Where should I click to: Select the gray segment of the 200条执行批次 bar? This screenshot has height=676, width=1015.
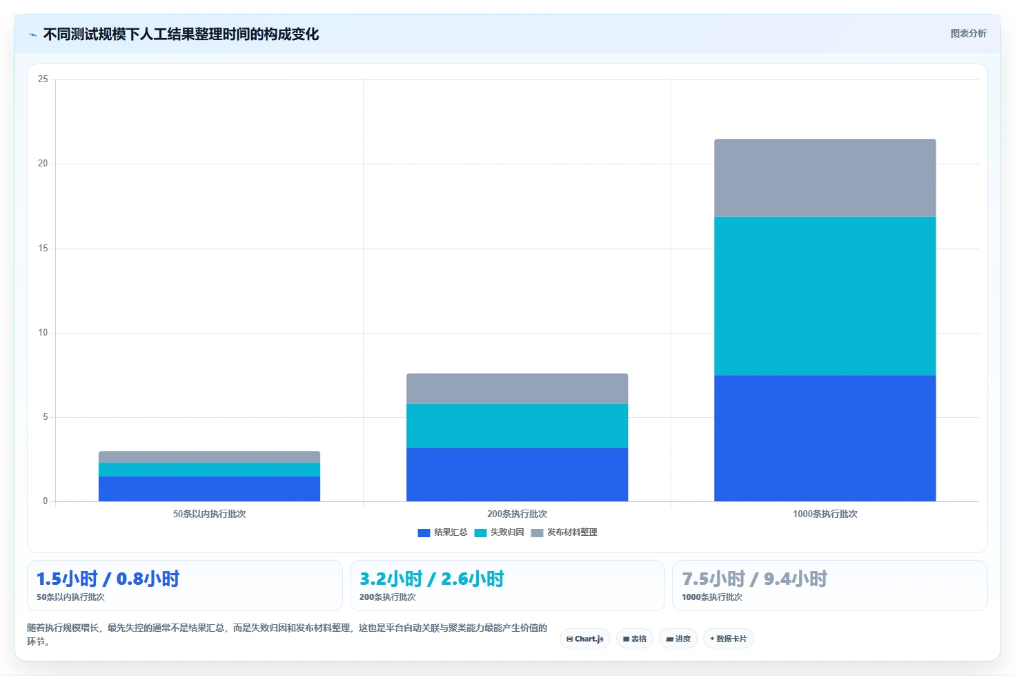517,389
